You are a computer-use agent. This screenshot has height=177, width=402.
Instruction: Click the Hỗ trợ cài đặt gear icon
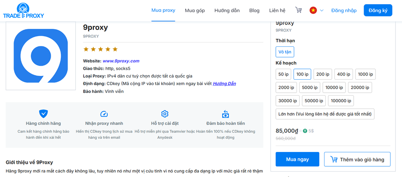pyautogui.click(x=165, y=114)
